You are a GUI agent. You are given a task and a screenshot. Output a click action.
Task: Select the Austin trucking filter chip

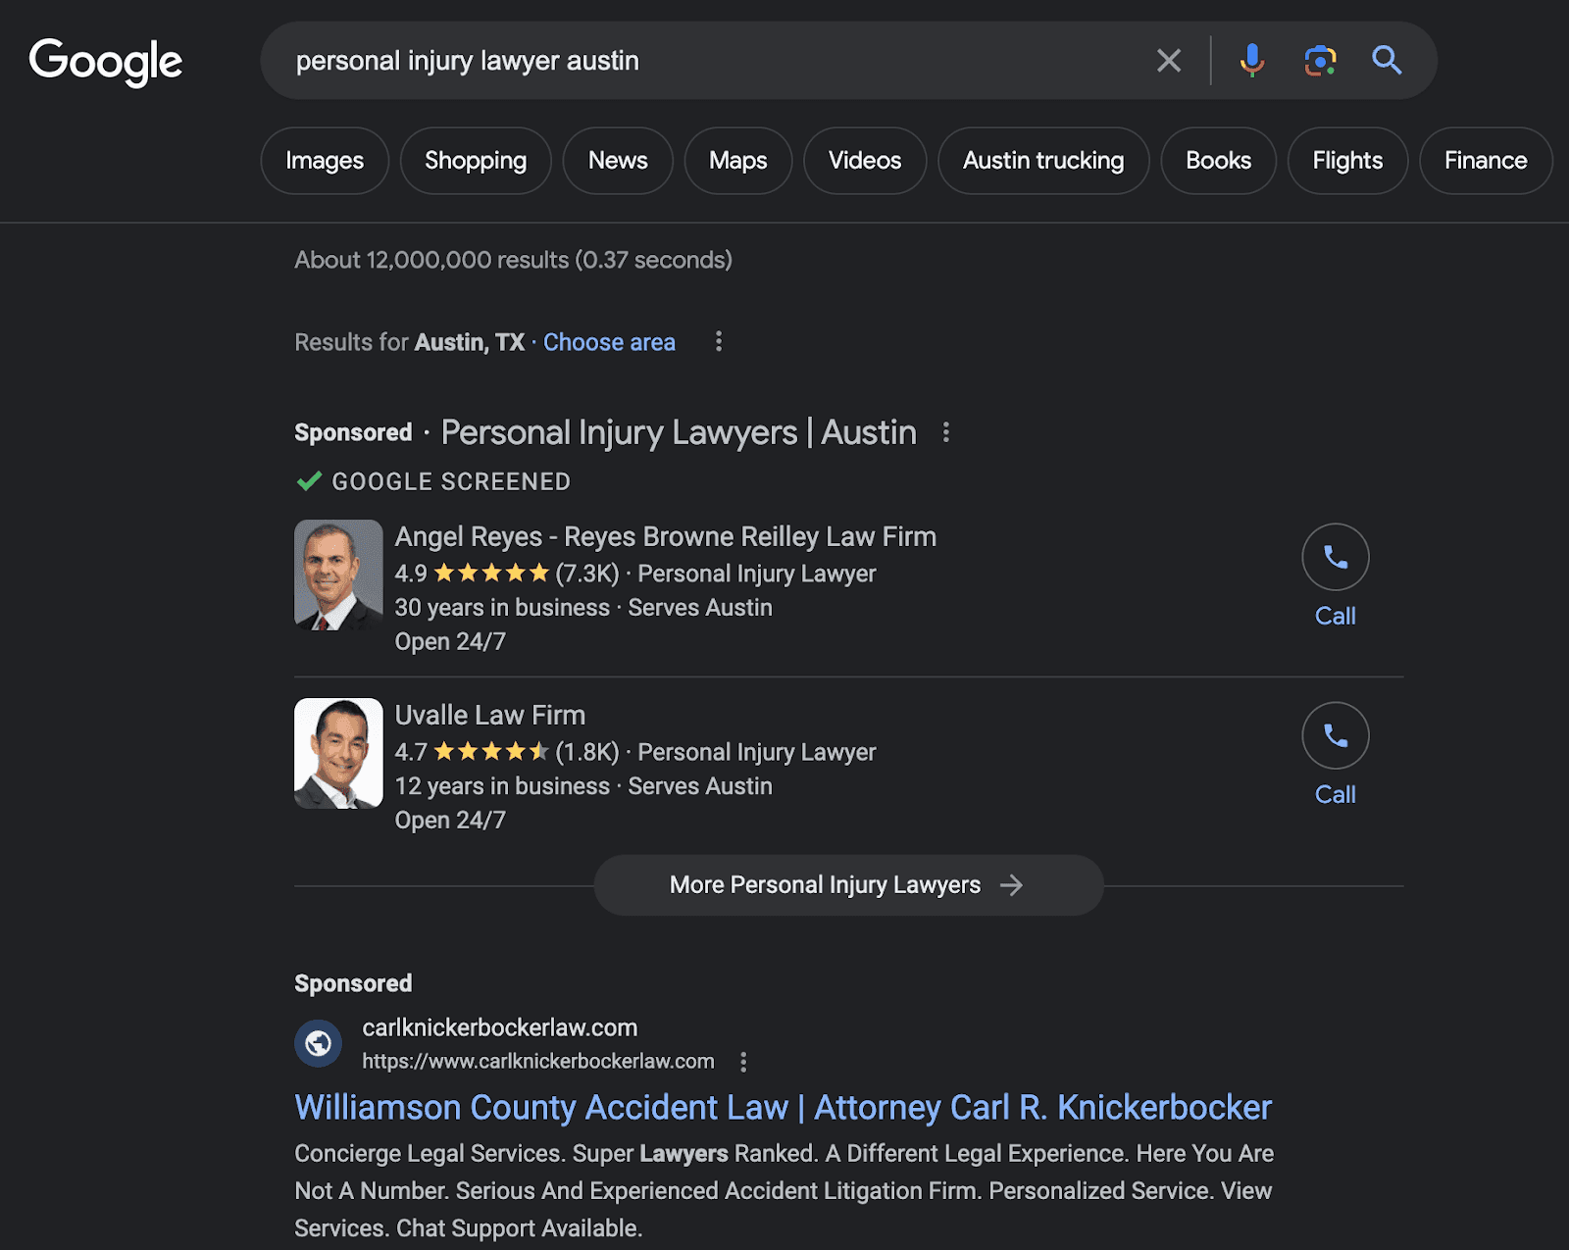pyautogui.click(x=1042, y=160)
